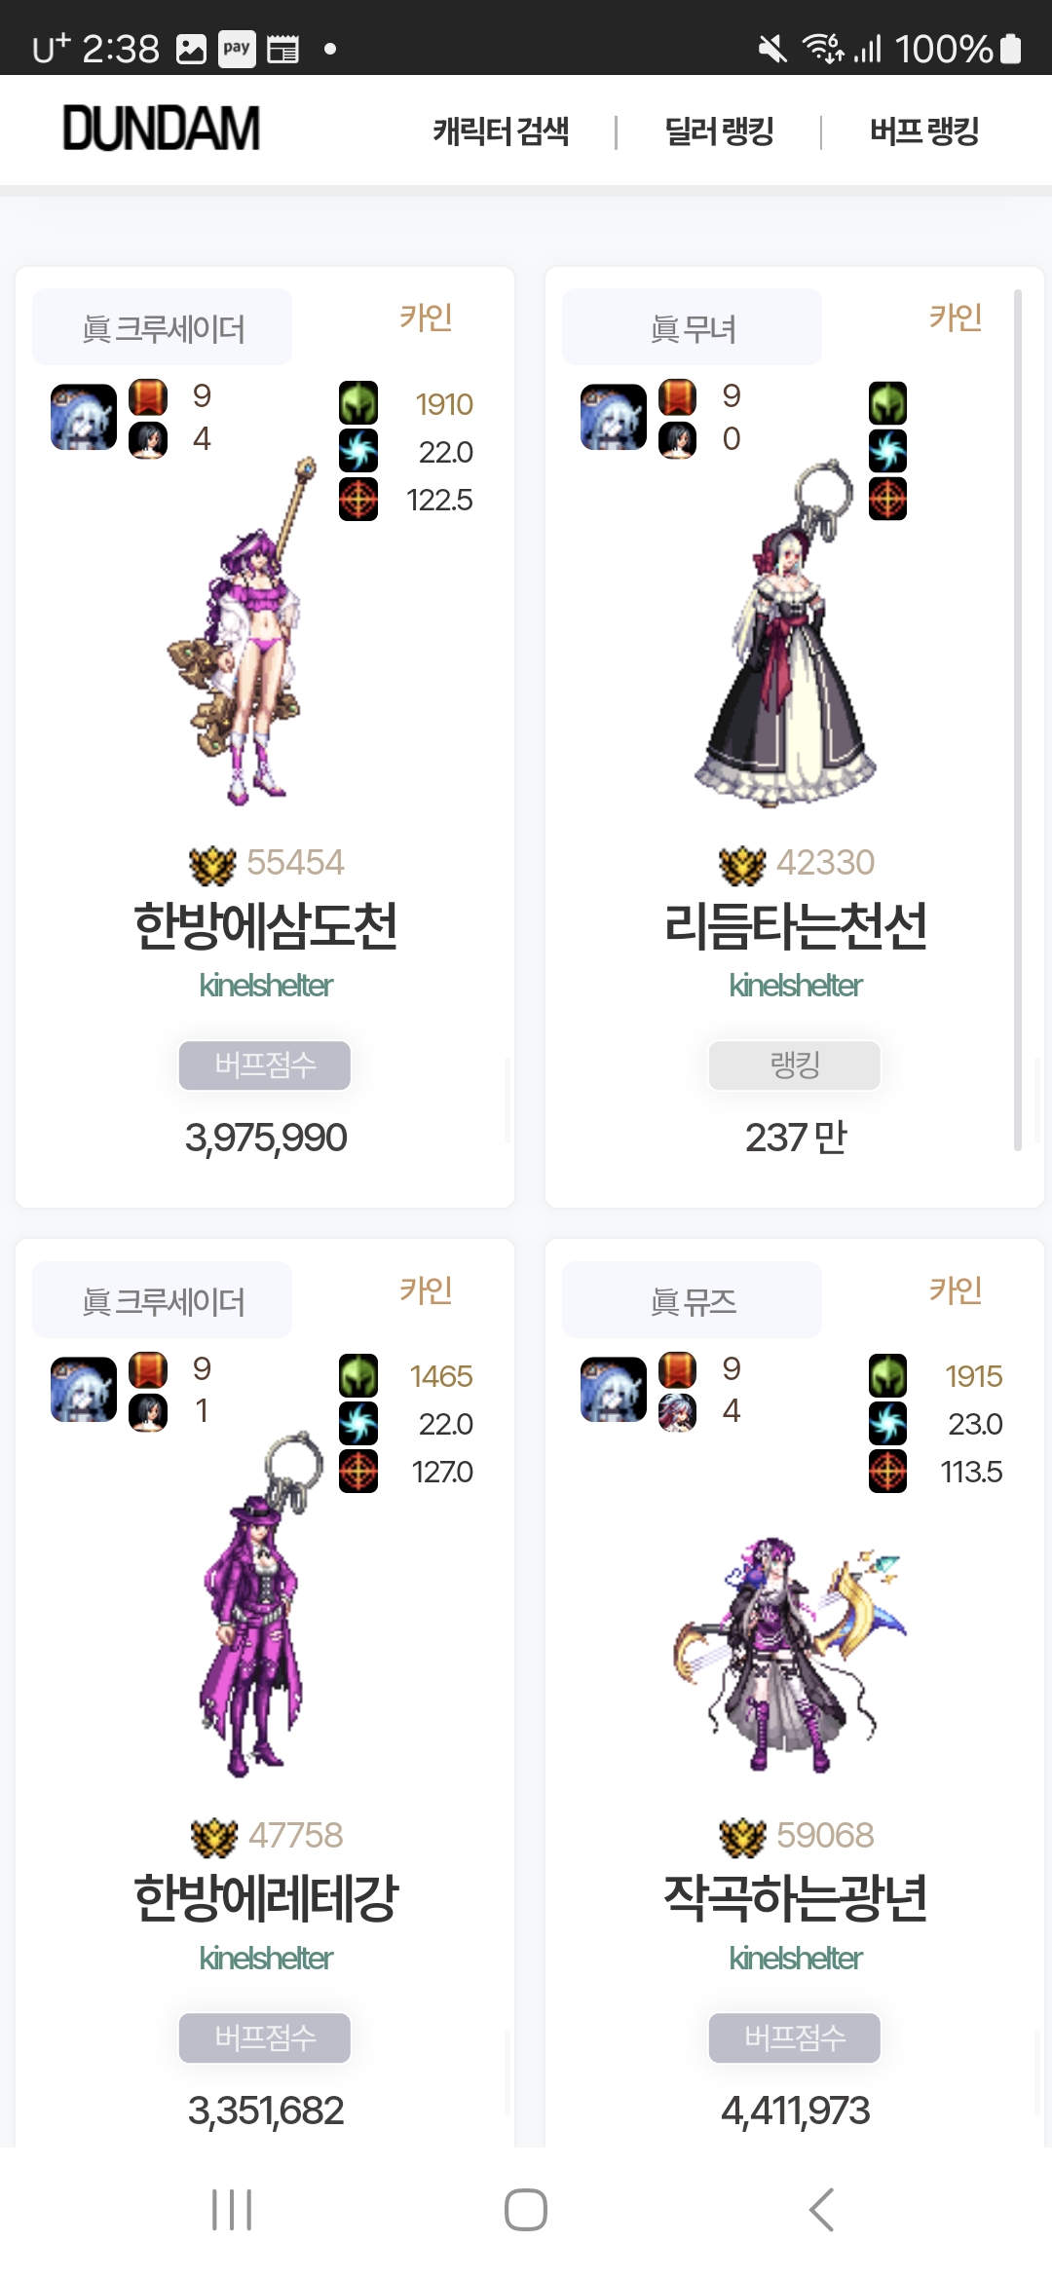Open the DUNDAM logo home link
Image resolution: width=1052 pixels, height=2279 pixels.
pos(162,129)
